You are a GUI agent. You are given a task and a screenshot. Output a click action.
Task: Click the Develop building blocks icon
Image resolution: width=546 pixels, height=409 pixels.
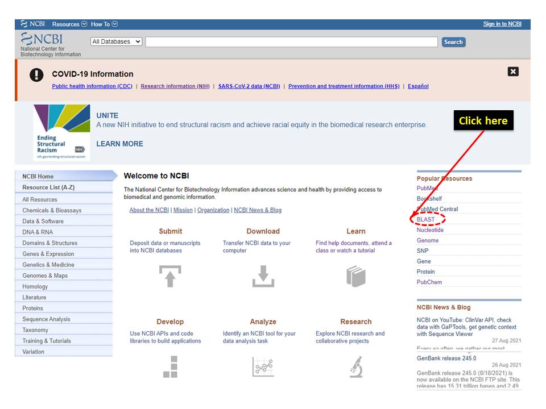[x=170, y=366]
